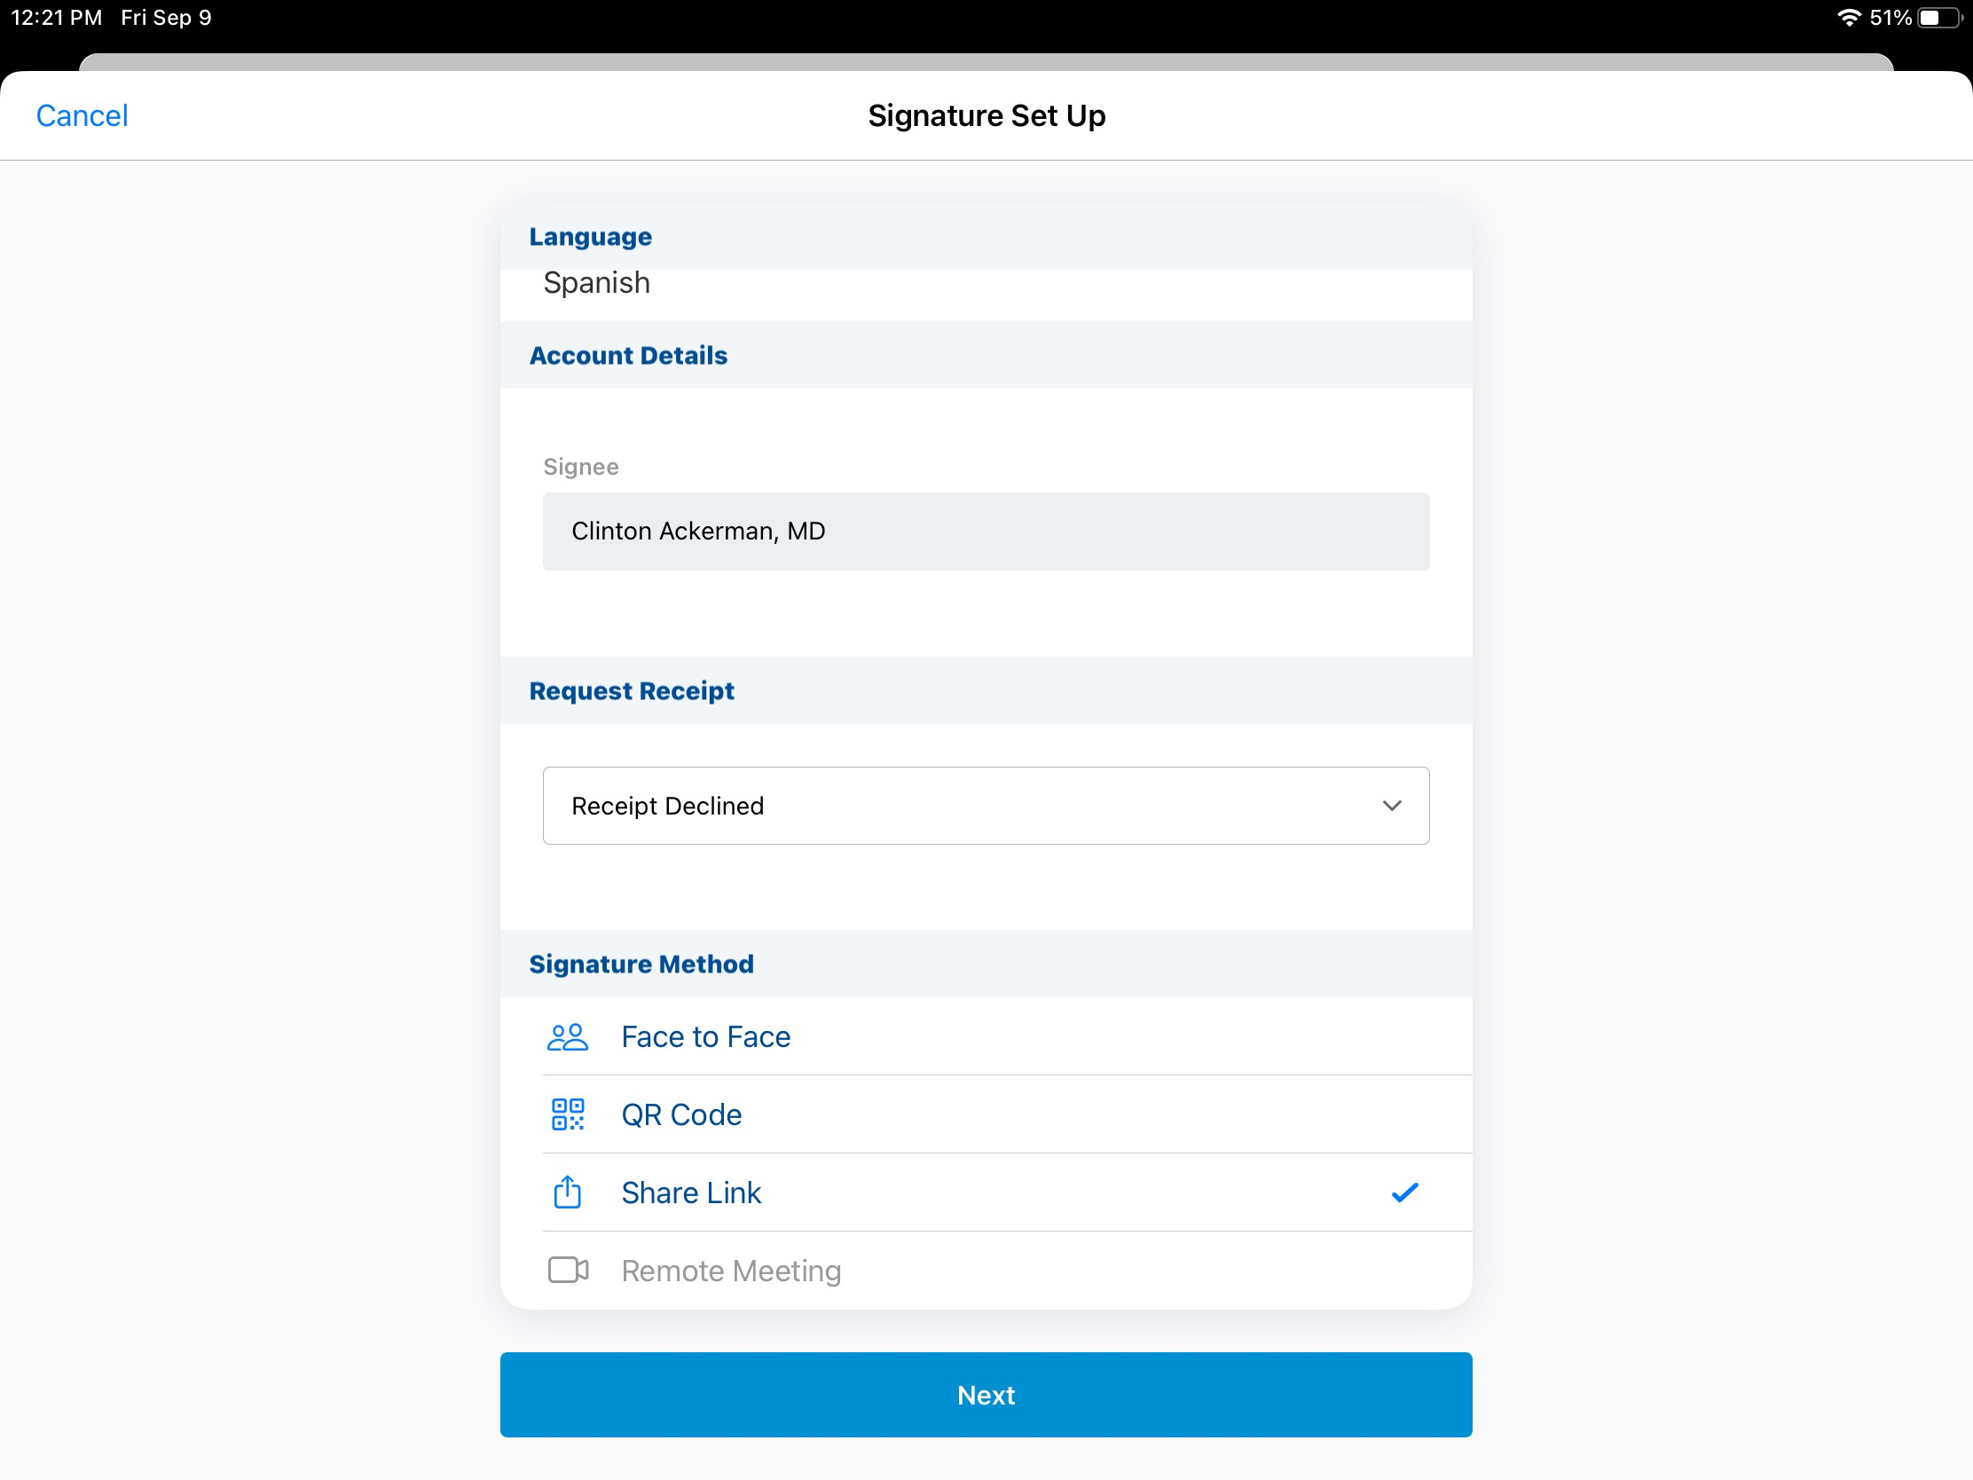Tap the battery indicator icon
The image size is (1973, 1480).
pyautogui.click(x=1939, y=18)
